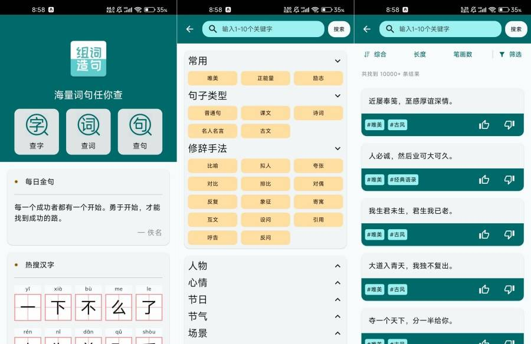This screenshot has height=344, width=531.
Task: Open the 查词 word lookup icon
Action: tap(88, 131)
